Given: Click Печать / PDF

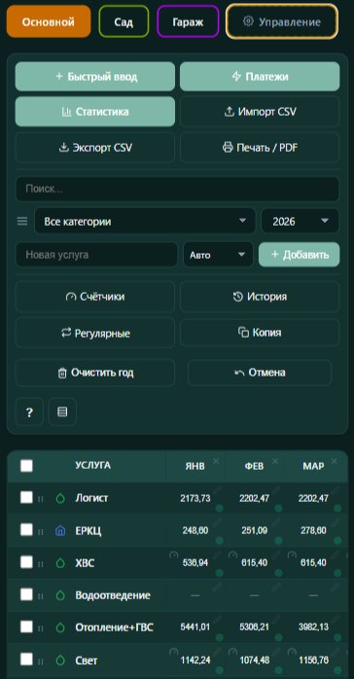Looking at the screenshot, I should click(260, 148).
